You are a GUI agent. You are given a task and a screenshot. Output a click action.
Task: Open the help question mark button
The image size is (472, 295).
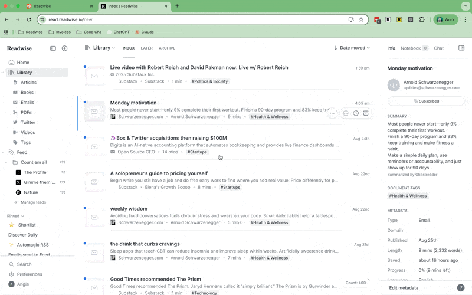[x=461, y=287]
